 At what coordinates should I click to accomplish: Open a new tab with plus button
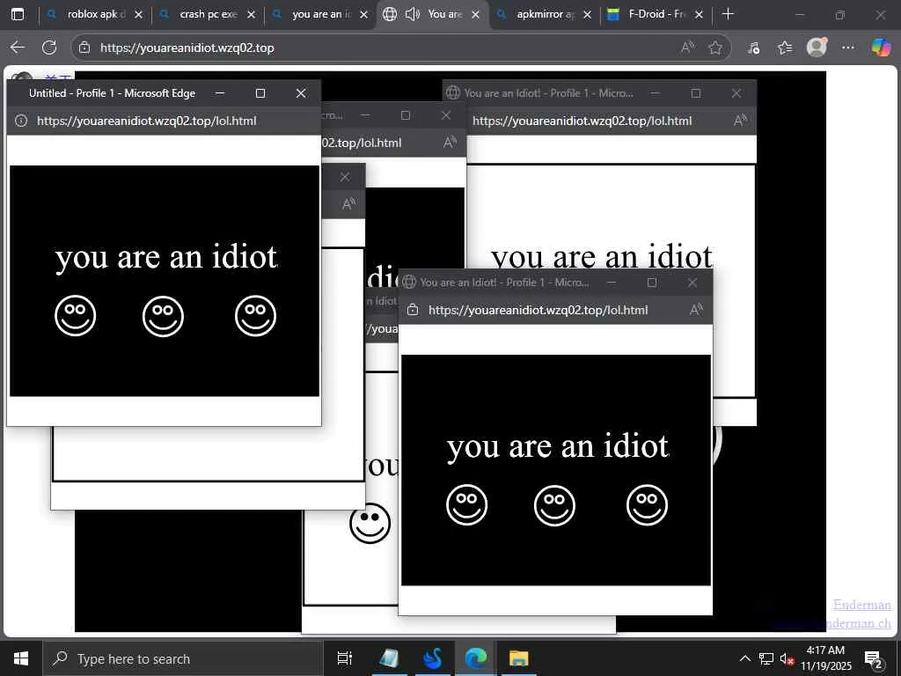pos(728,14)
